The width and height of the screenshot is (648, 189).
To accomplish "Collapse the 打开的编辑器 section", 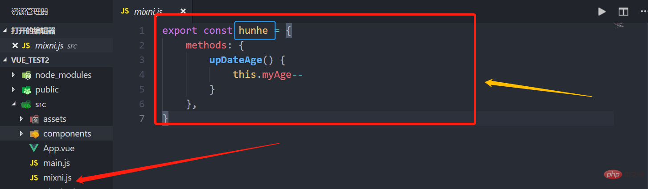I will pos(5,31).
